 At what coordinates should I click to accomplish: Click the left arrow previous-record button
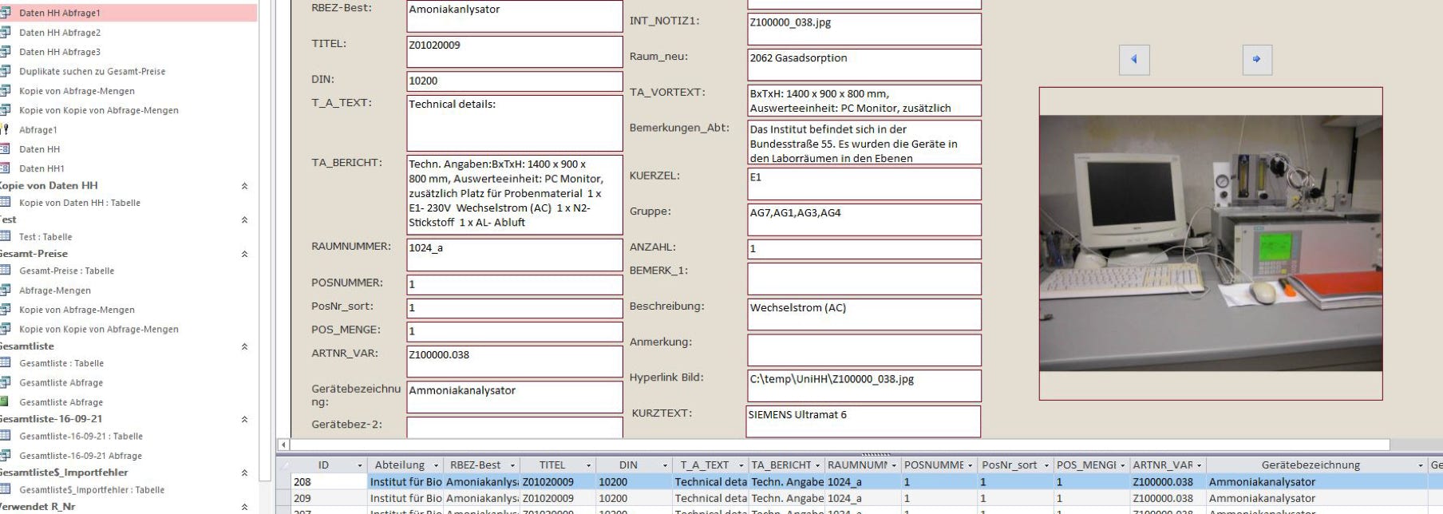pos(1134,60)
